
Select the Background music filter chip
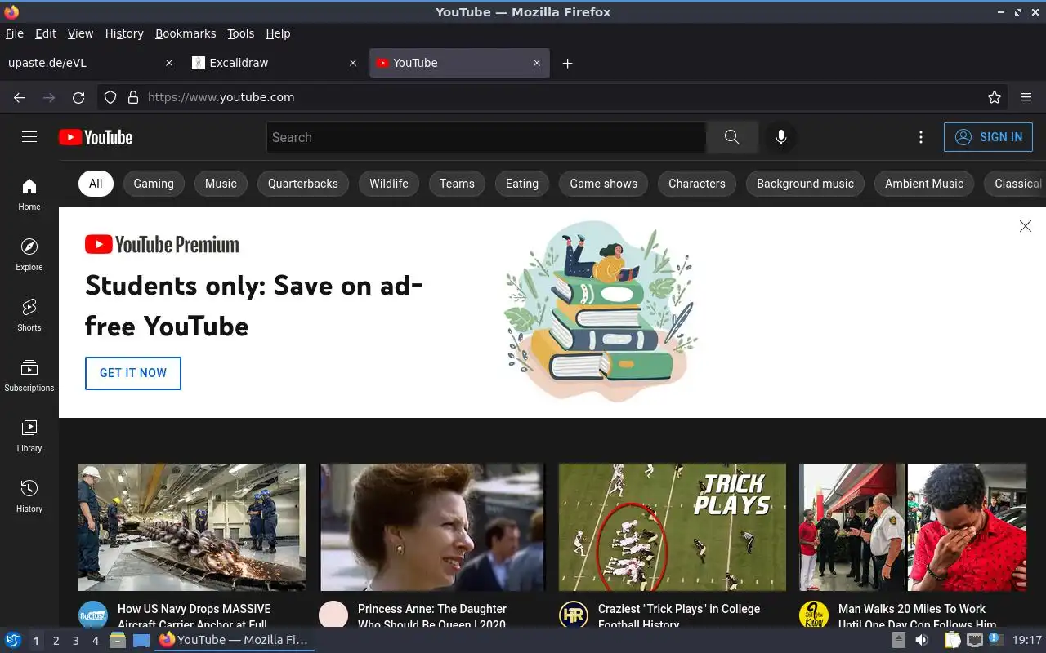[x=805, y=184]
